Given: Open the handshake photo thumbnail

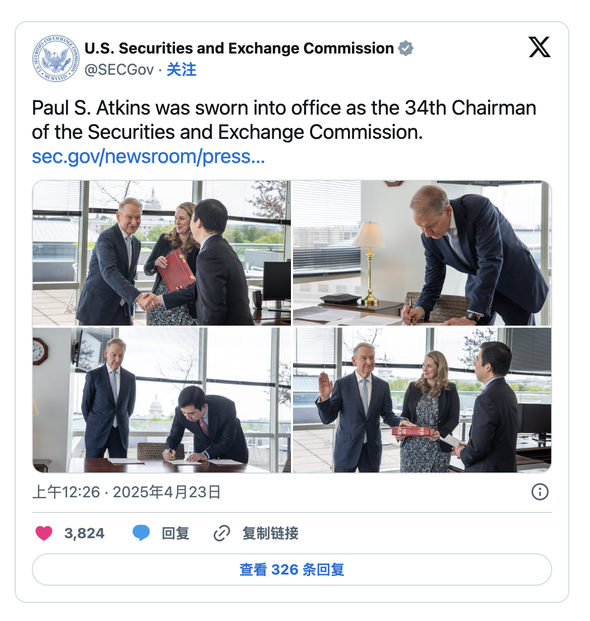Looking at the screenshot, I should click(x=162, y=253).
